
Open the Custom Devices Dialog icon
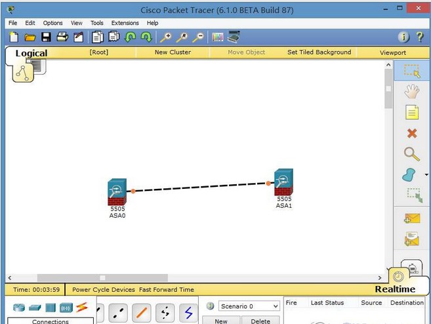[x=234, y=37]
